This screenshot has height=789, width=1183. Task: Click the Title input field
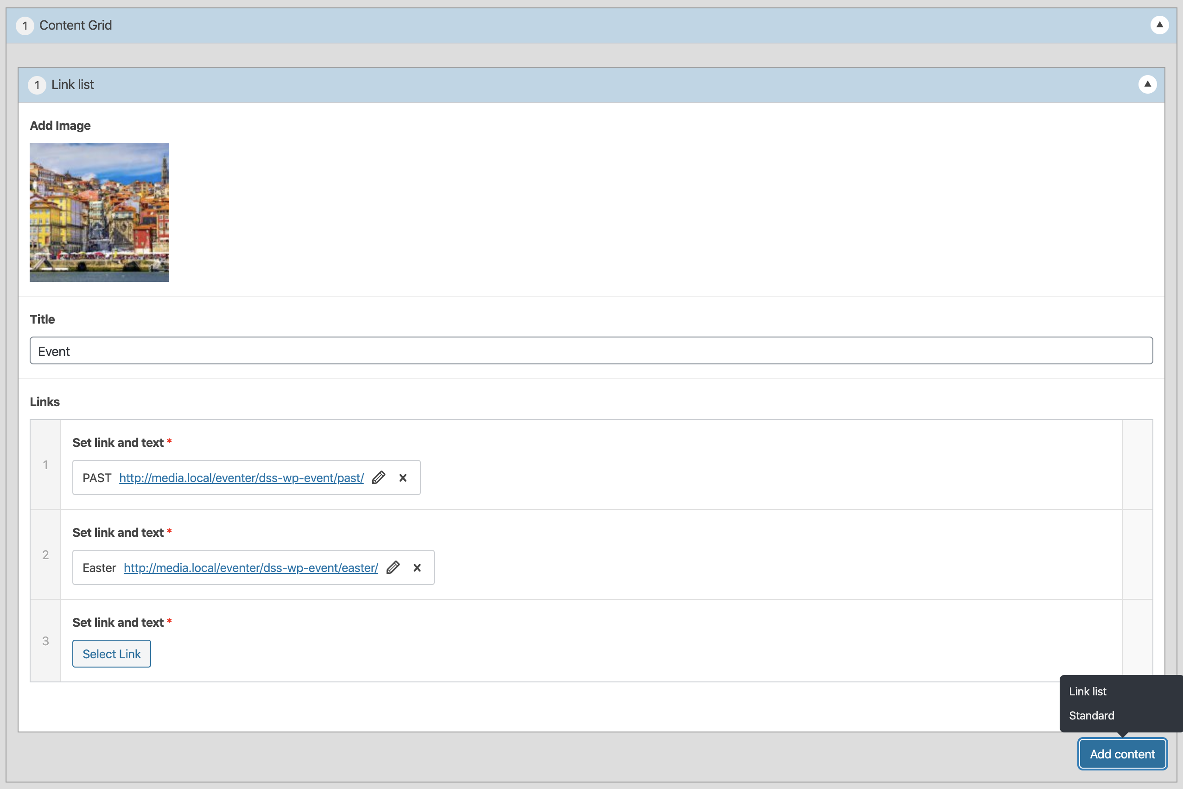pos(591,351)
